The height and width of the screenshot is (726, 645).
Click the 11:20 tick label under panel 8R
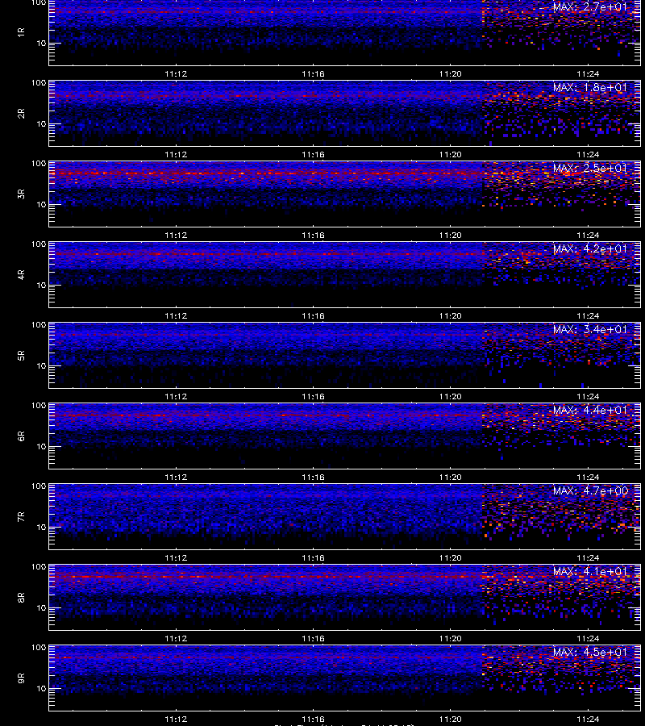click(450, 639)
